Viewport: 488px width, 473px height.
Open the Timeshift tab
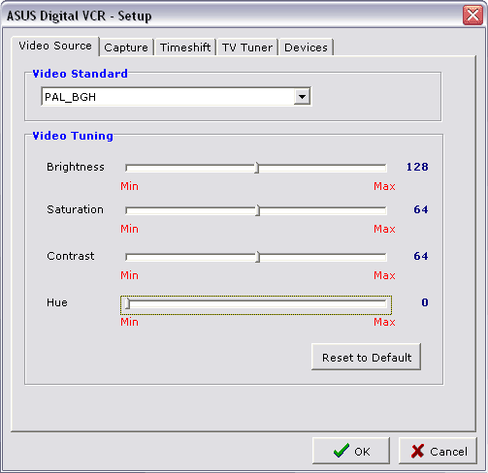pyautogui.click(x=185, y=47)
